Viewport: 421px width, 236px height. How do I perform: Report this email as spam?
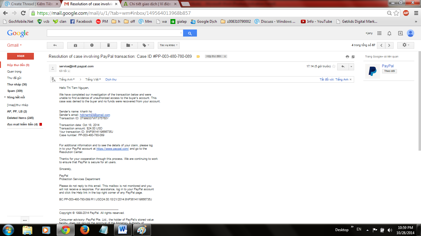pyautogui.click(x=92, y=45)
